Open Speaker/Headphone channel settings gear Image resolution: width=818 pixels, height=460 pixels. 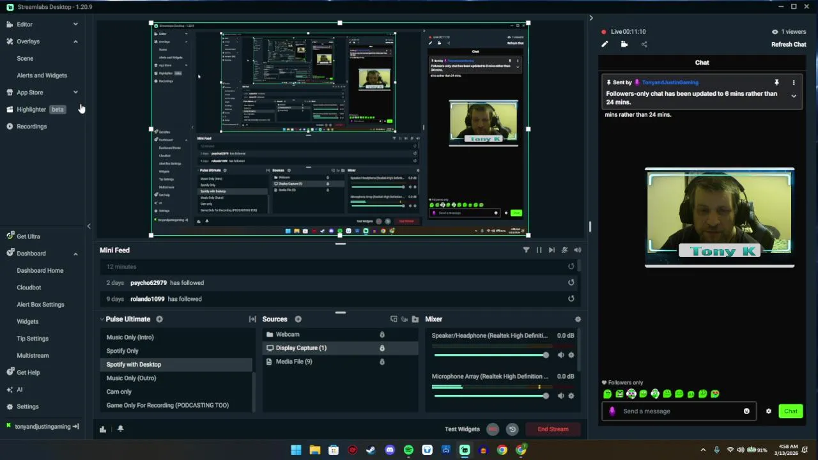coord(571,355)
